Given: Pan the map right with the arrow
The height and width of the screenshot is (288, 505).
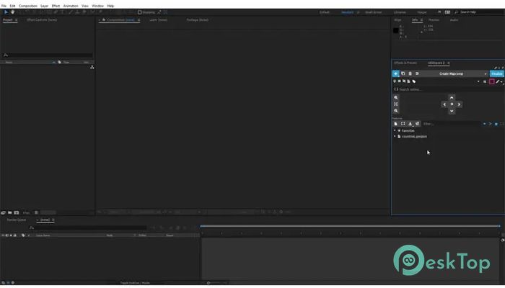Looking at the screenshot, I should 459,104.
